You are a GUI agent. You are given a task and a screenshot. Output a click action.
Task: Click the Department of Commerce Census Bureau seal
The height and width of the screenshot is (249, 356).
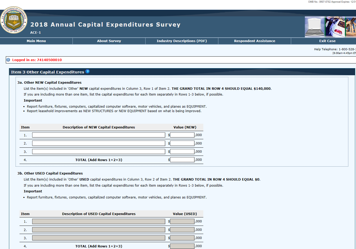tap(14, 20)
